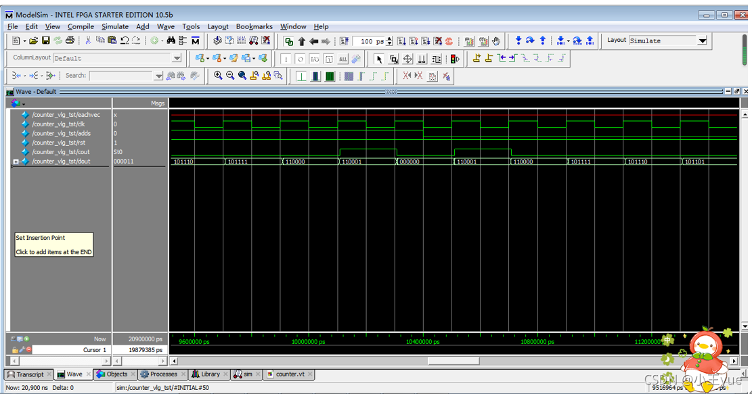Expand the dout signal tree node

pyautogui.click(x=16, y=162)
